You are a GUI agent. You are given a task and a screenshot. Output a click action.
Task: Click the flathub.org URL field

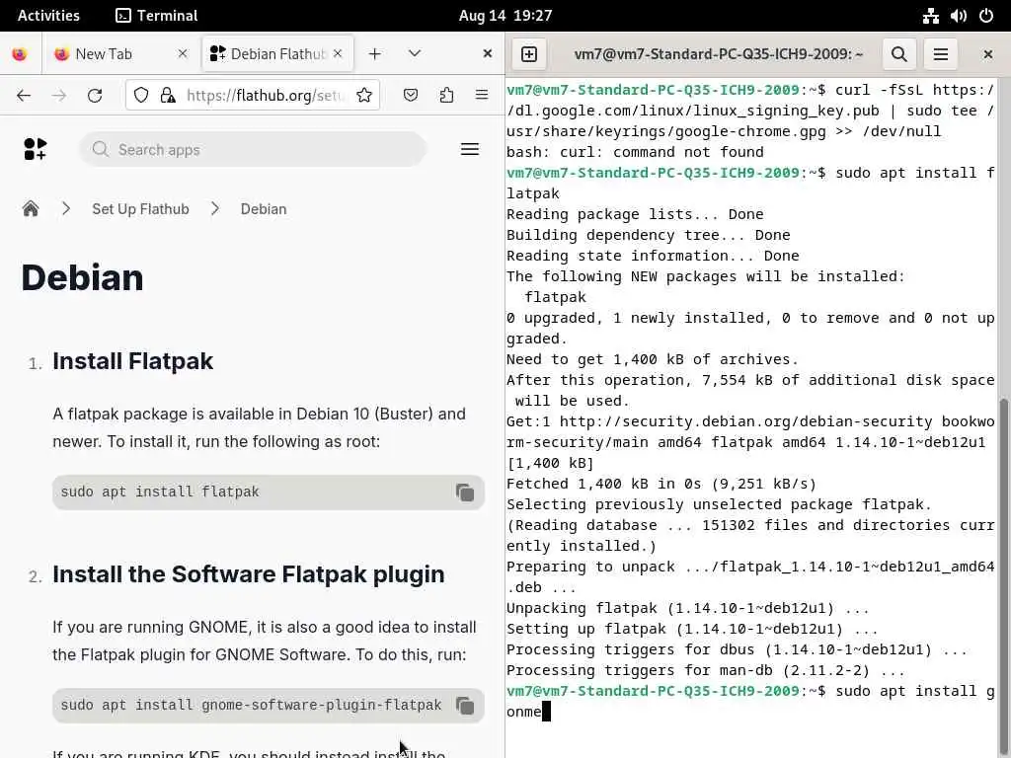coord(265,96)
